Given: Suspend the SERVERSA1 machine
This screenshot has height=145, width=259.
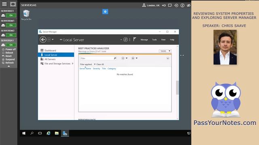Looking at the screenshot, I should point(8,59).
